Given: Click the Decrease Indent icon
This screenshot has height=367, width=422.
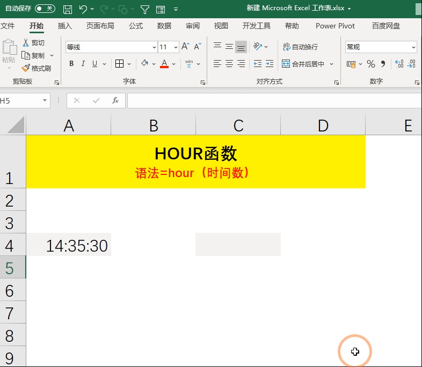Looking at the screenshot, I should [258, 64].
